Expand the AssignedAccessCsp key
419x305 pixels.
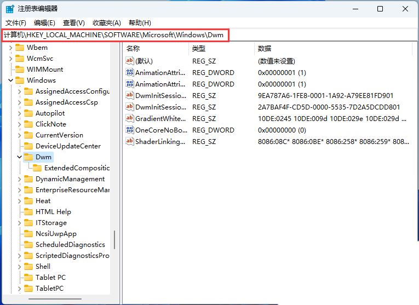tap(20, 102)
